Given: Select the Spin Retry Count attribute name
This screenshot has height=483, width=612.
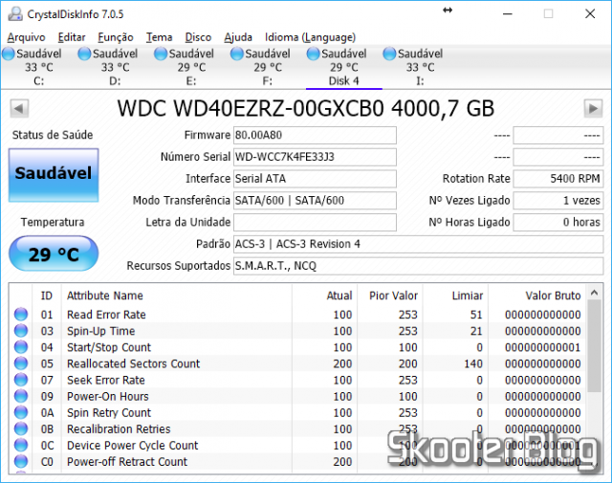Looking at the screenshot, I should click(109, 413).
